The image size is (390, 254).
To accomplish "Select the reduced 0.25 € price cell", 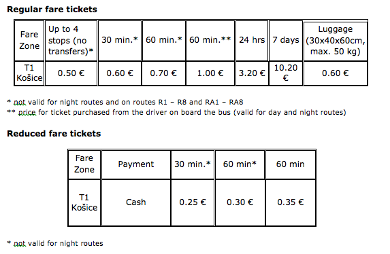I will (193, 202).
